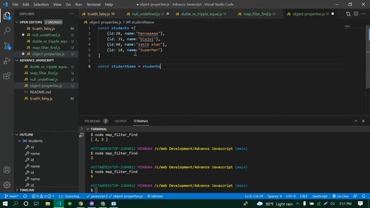
Task: Click the feedback icon in status bar
Action: pos(355,196)
